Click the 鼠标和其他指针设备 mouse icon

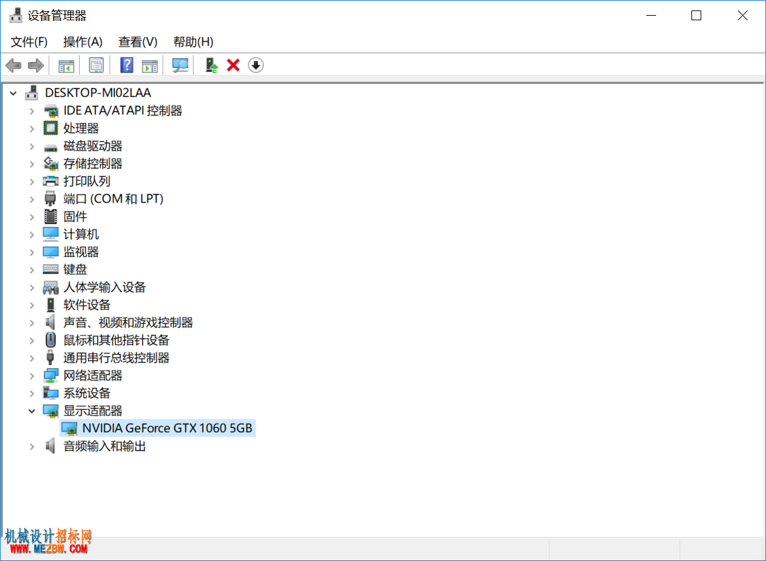50,340
